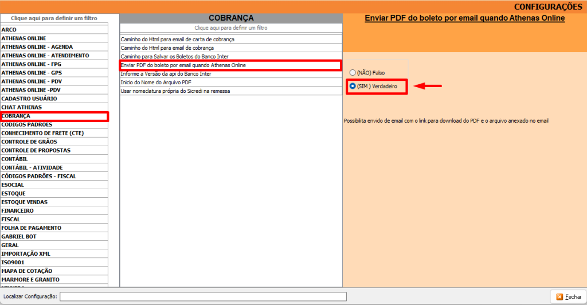
Task: Click the Fechar button's orange X icon
Action: click(x=559, y=297)
